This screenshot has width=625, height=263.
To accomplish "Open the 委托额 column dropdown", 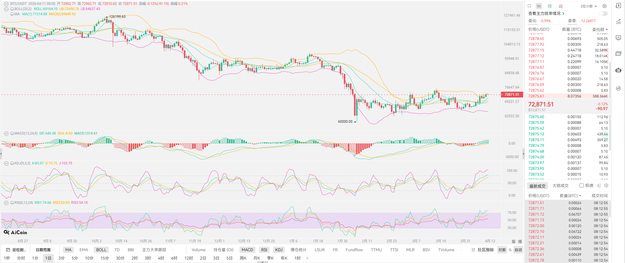I will point(600,29).
